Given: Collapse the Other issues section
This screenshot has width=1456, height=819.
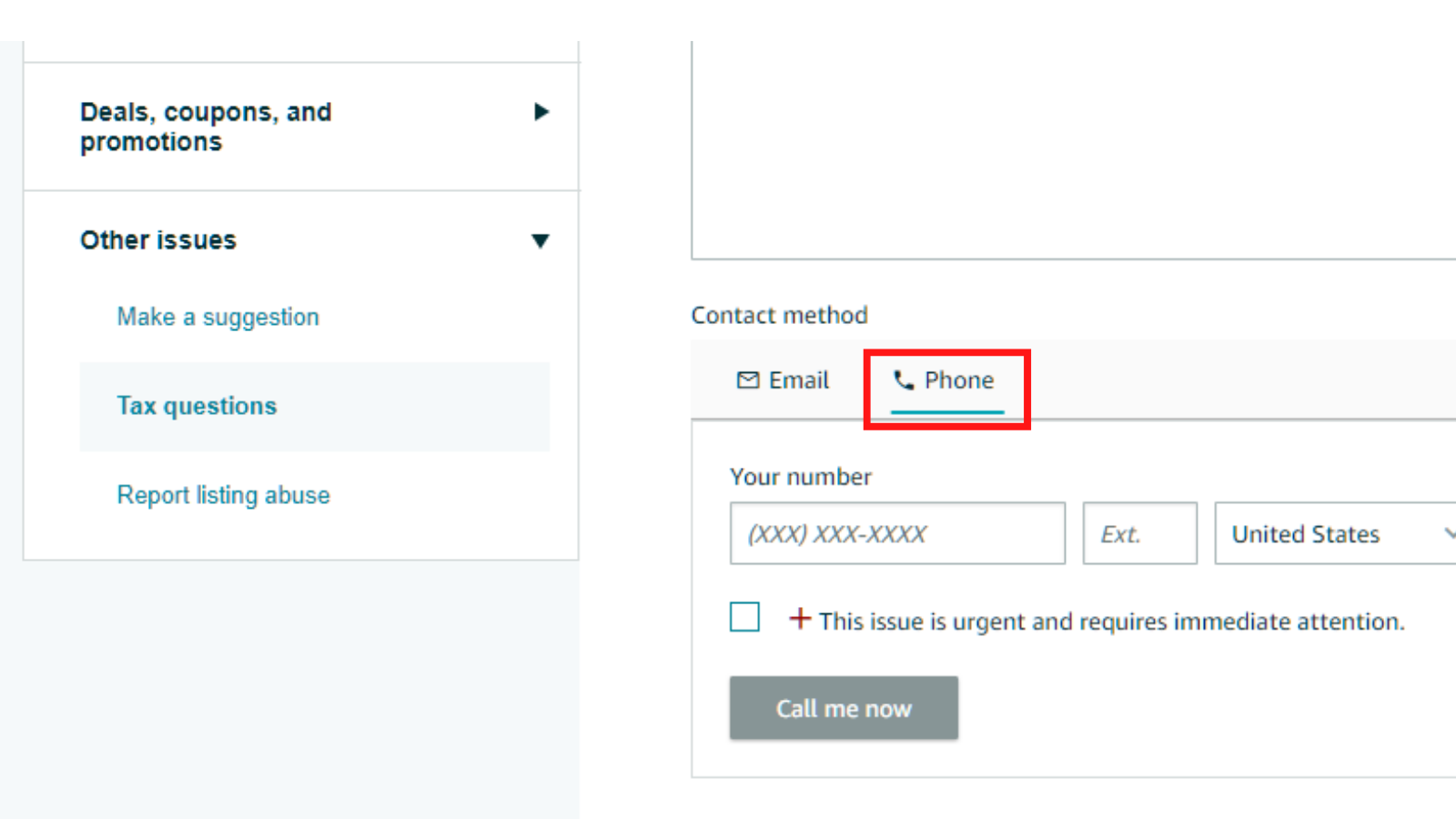Looking at the screenshot, I should click(158, 240).
